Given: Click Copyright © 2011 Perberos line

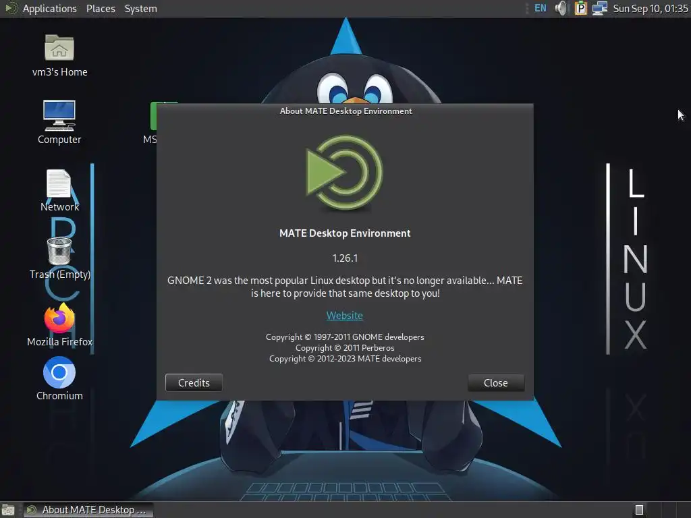Looking at the screenshot, I should (x=345, y=347).
